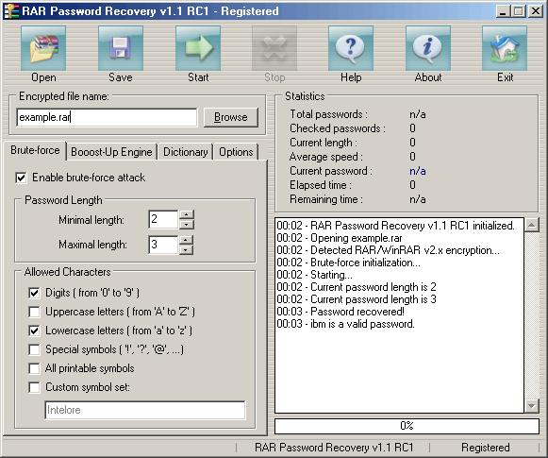Open the Options tab
The height and width of the screenshot is (458, 548).
tap(236, 152)
